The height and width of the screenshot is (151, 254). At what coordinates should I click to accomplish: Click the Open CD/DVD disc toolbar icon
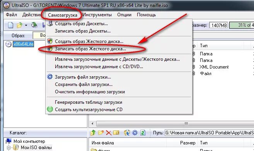click(34, 25)
